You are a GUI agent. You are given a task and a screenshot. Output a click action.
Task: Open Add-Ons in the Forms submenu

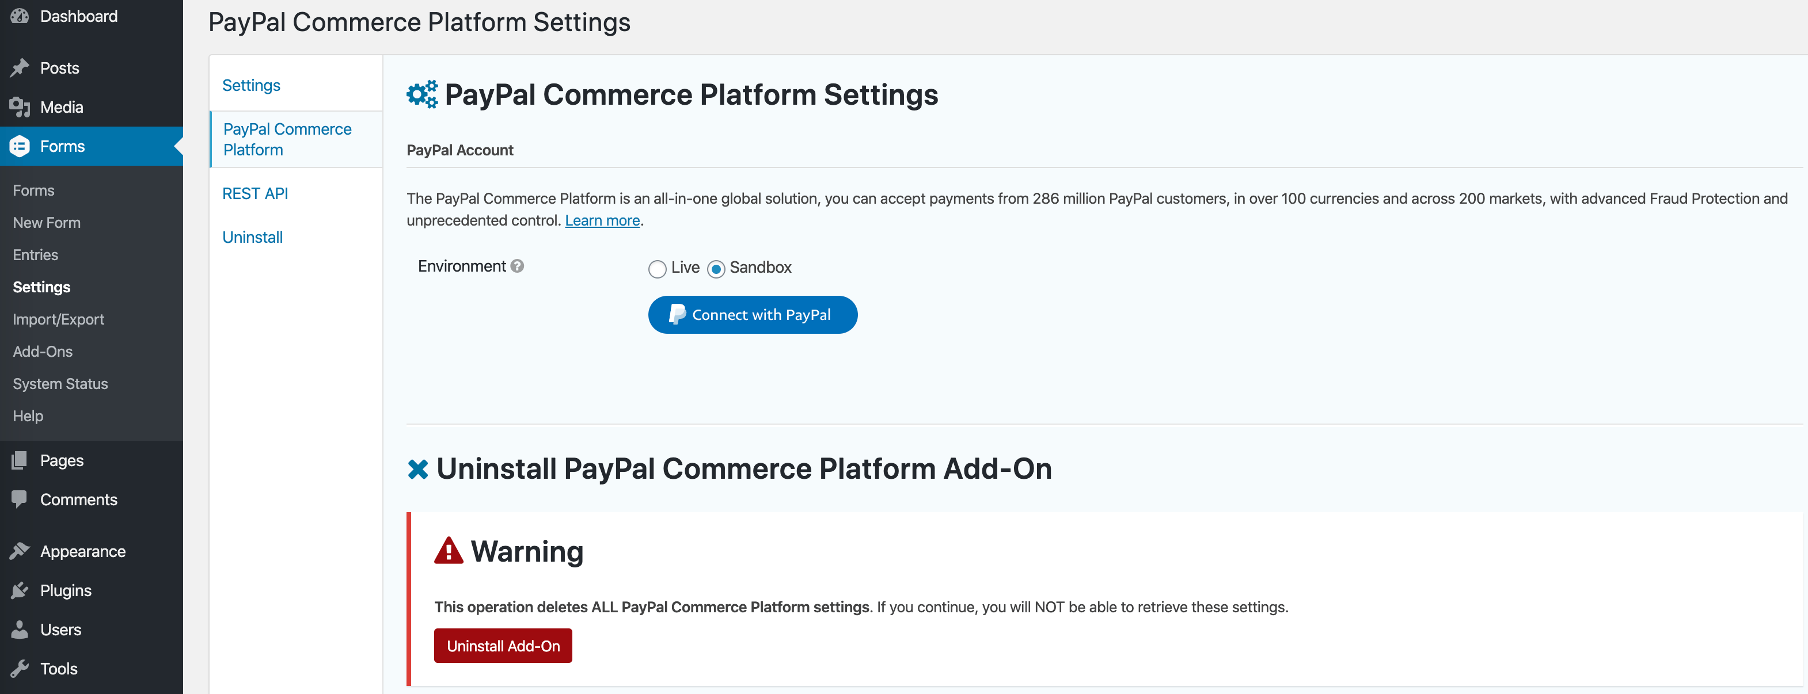pyautogui.click(x=42, y=352)
